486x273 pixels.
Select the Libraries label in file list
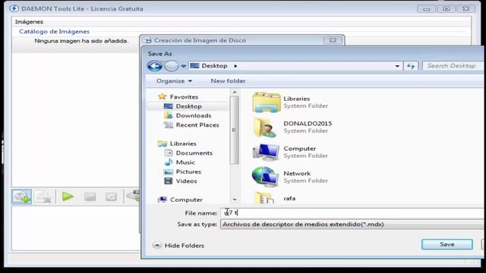click(297, 99)
